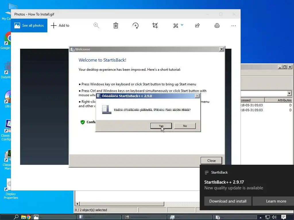Click the volume speaker tray icon
The image size is (294, 220).
click(x=274, y=217)
